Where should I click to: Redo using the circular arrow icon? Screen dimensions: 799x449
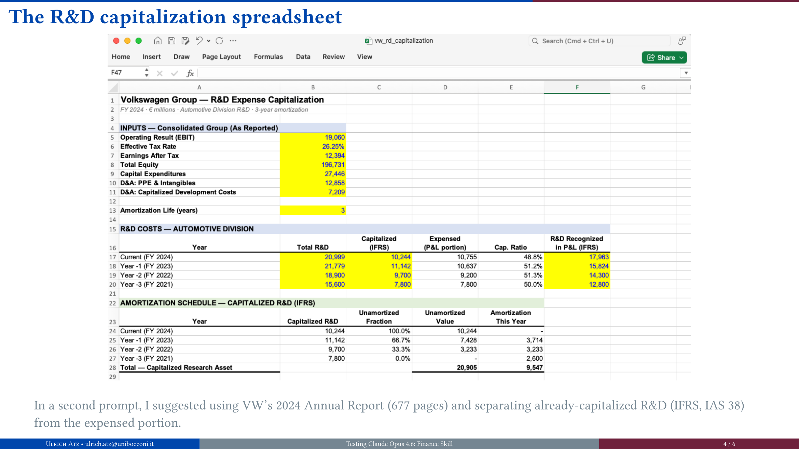click(220, 40)
